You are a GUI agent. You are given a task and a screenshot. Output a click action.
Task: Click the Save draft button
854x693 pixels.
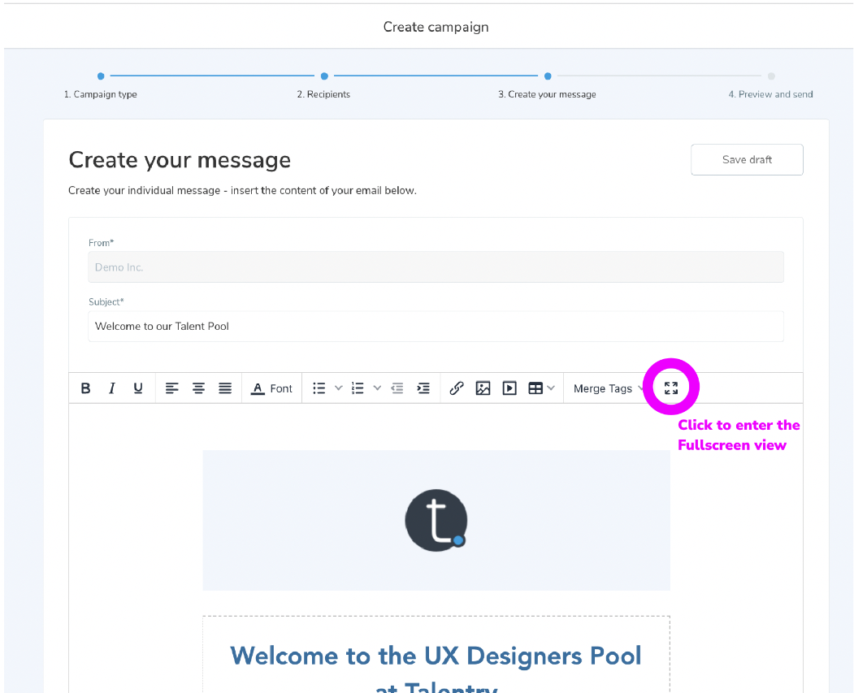point(747,160)
